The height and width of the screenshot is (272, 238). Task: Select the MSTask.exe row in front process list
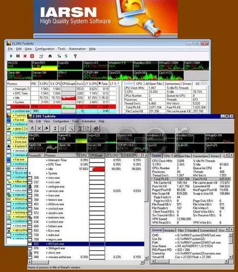86,244
